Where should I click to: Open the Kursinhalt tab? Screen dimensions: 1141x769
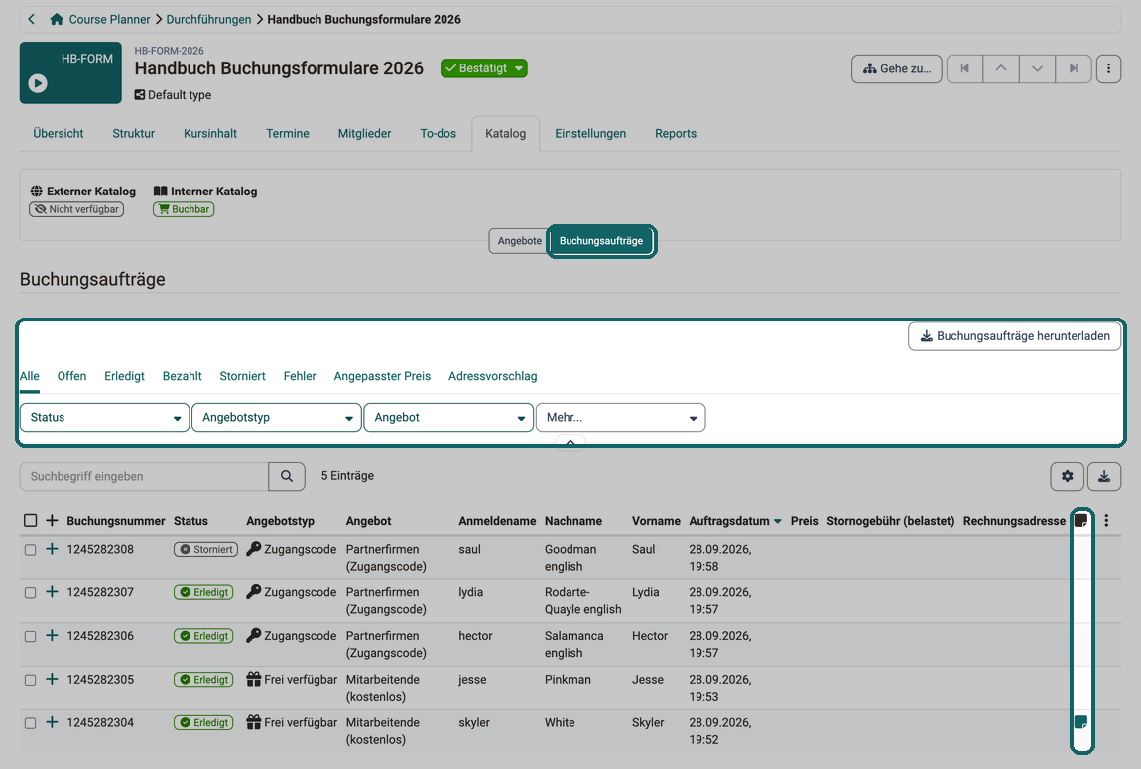point(210,133)
